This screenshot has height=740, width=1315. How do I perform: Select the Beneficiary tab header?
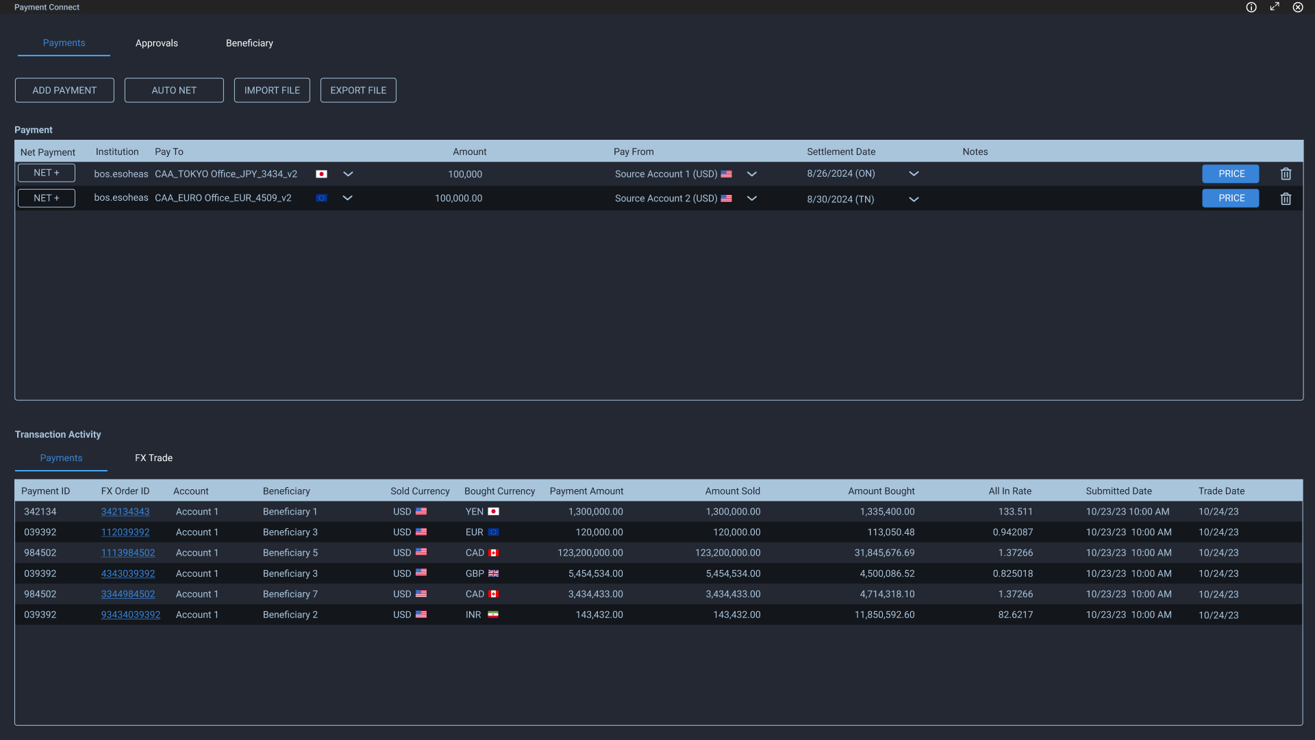click(x=249, y=42)
